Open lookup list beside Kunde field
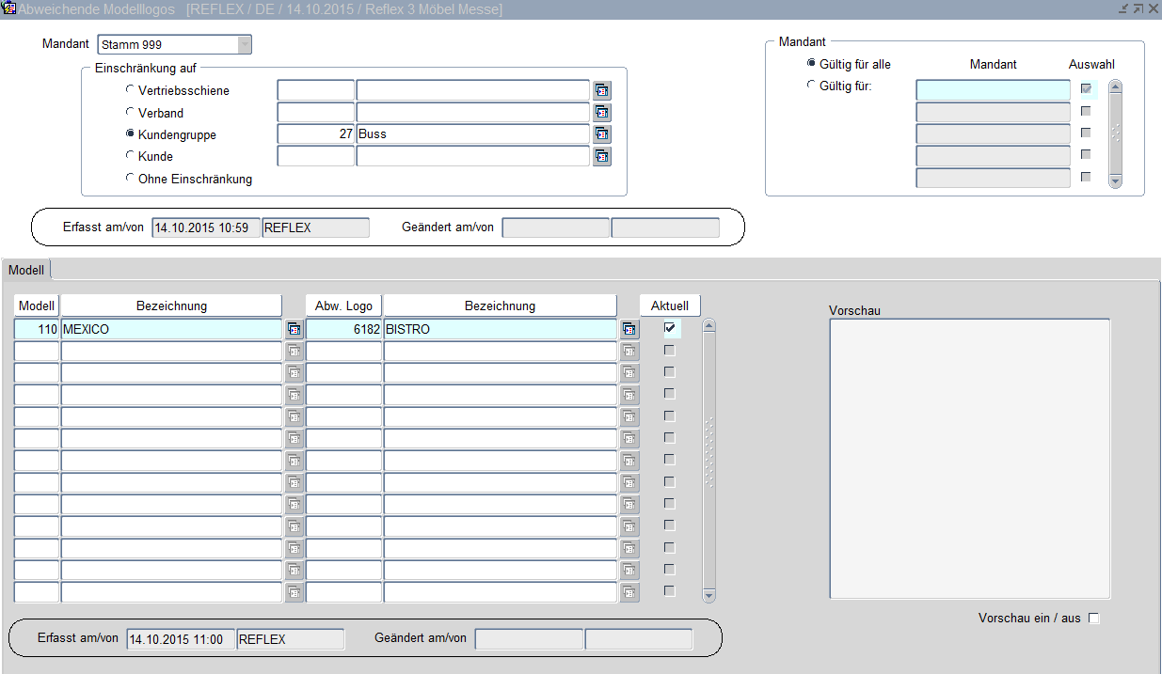Image resolution: width=1162 pixels, height=674 pixels. click(x=602, y=156)
